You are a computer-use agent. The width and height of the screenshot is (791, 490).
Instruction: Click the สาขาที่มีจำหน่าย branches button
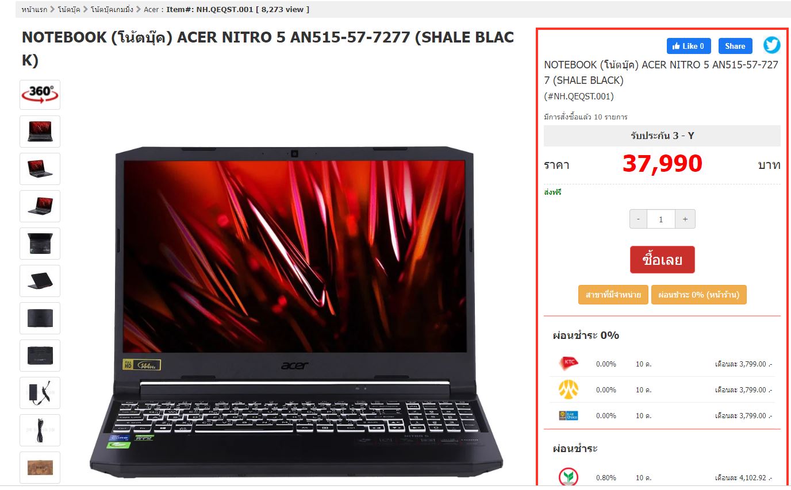coord(613,295)
